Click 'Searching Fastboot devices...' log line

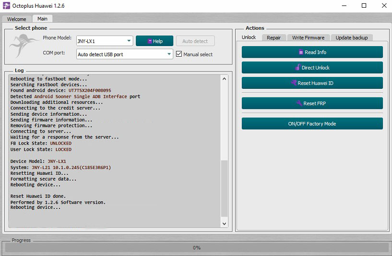point(48,85)
